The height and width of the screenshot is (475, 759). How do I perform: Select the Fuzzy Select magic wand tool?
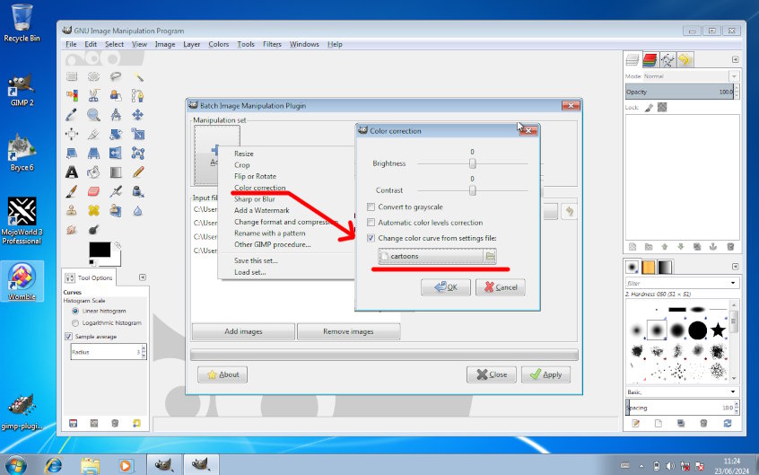pyautogui.click(x=138, y=76)
